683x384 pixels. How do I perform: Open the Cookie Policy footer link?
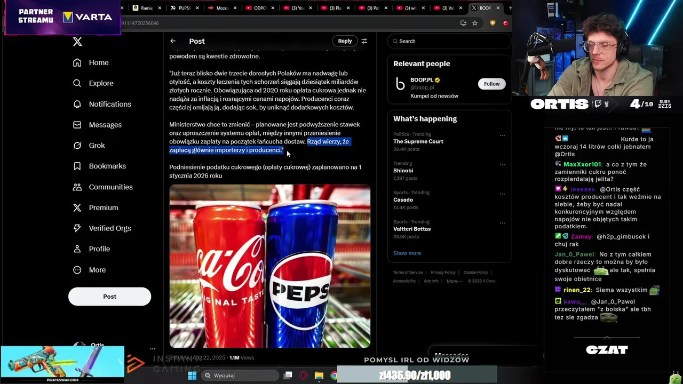pos(475,273)
